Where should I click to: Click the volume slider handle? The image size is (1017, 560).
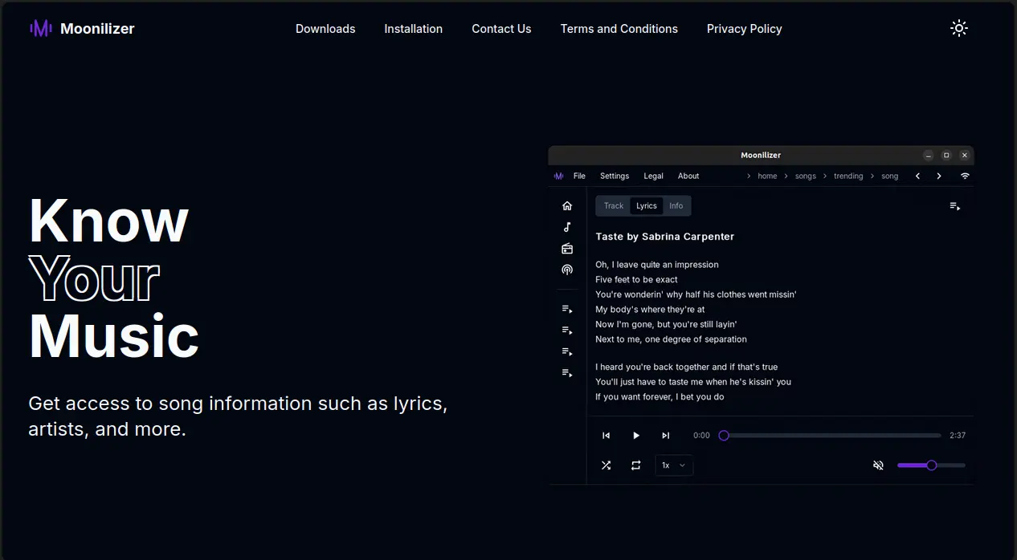931,465
